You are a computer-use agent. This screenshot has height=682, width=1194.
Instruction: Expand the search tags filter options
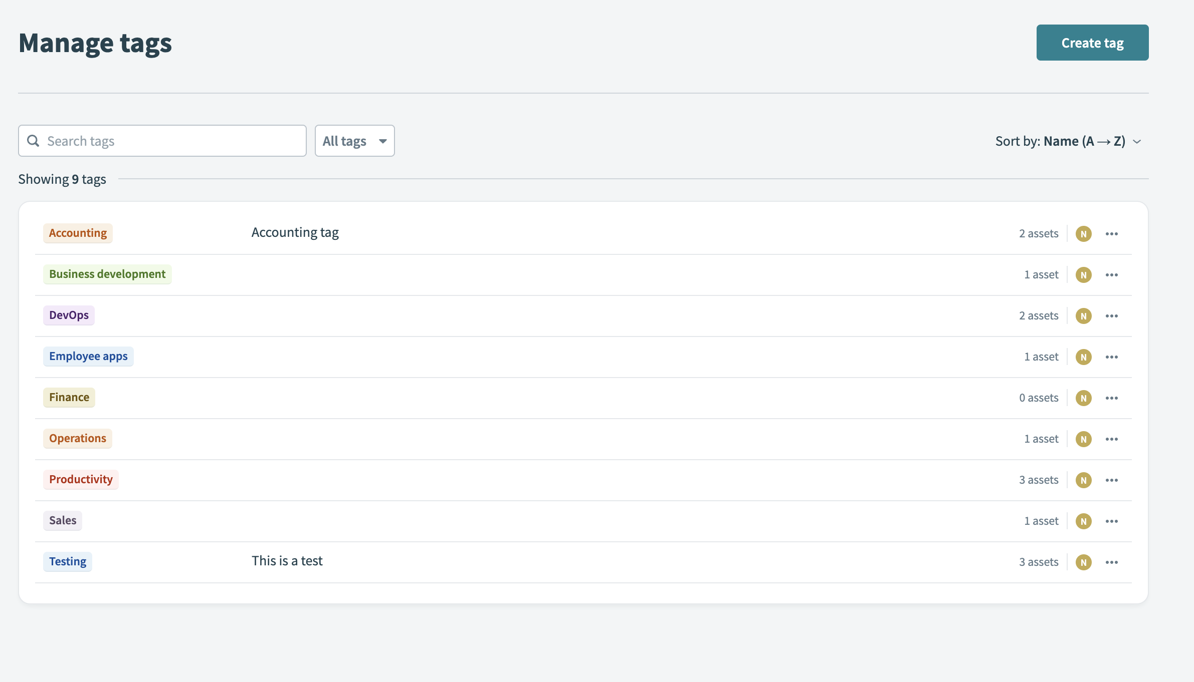pyautogui.click(x=354, y=141)
